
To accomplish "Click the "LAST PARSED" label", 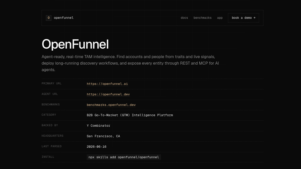I will click(x=51, y=146).
